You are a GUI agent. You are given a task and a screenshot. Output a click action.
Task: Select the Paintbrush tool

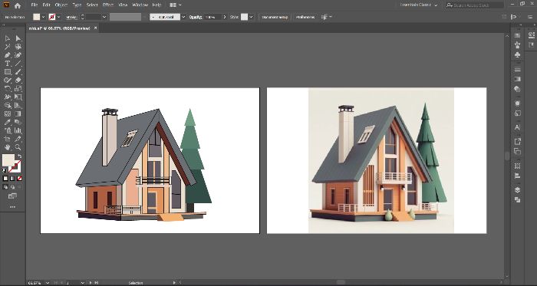tap(18, 72)
